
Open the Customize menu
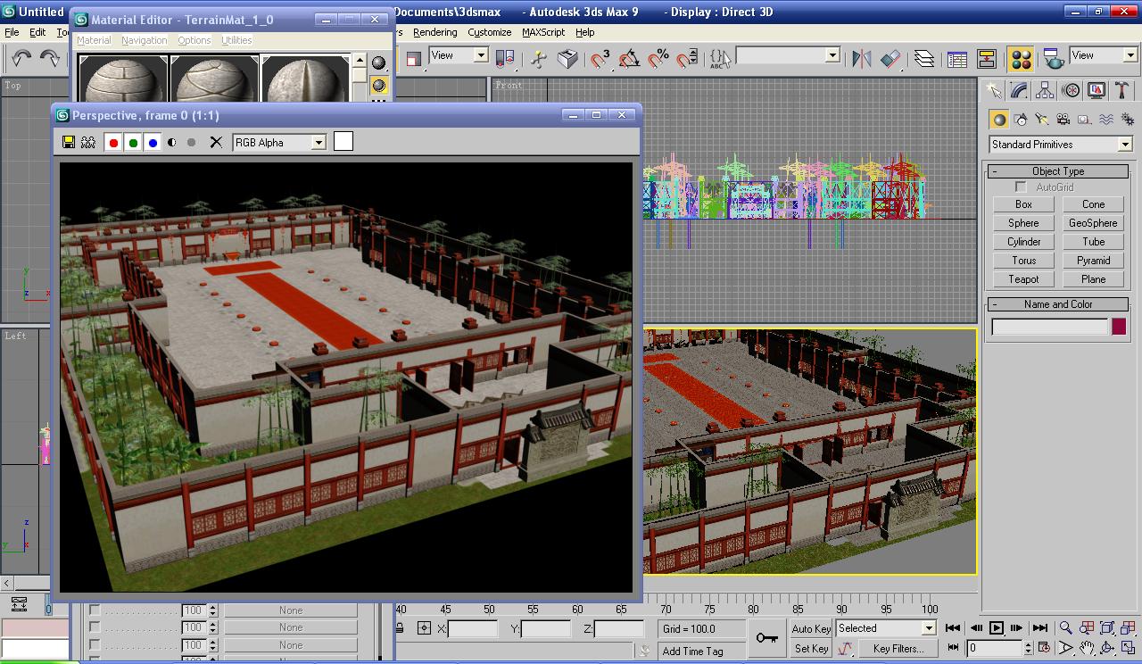point(490,32)
